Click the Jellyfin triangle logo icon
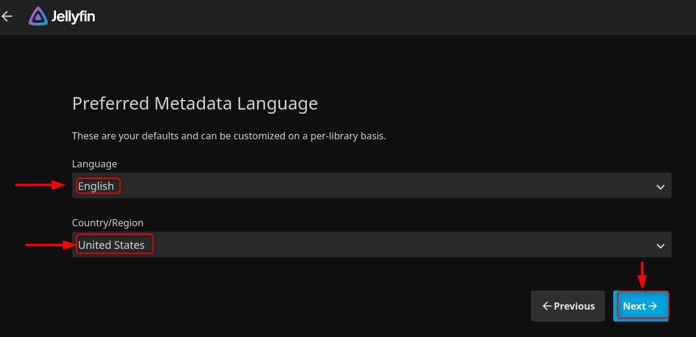 [x=38, y=17]
